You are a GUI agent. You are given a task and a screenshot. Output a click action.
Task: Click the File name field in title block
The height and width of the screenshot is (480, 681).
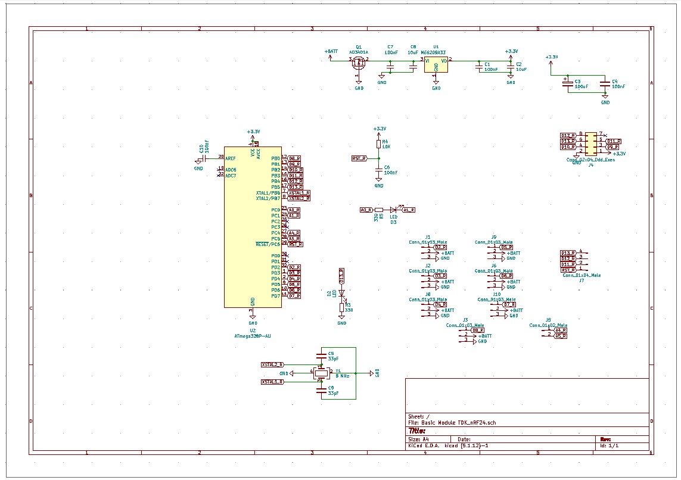(452, 423)
